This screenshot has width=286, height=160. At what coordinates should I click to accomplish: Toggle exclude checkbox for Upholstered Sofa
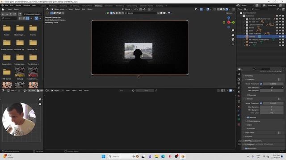(277, 25)
